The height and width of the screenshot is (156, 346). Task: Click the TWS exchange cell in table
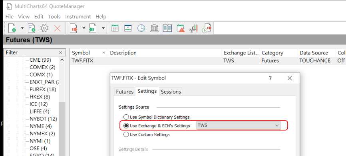[229, 60]
